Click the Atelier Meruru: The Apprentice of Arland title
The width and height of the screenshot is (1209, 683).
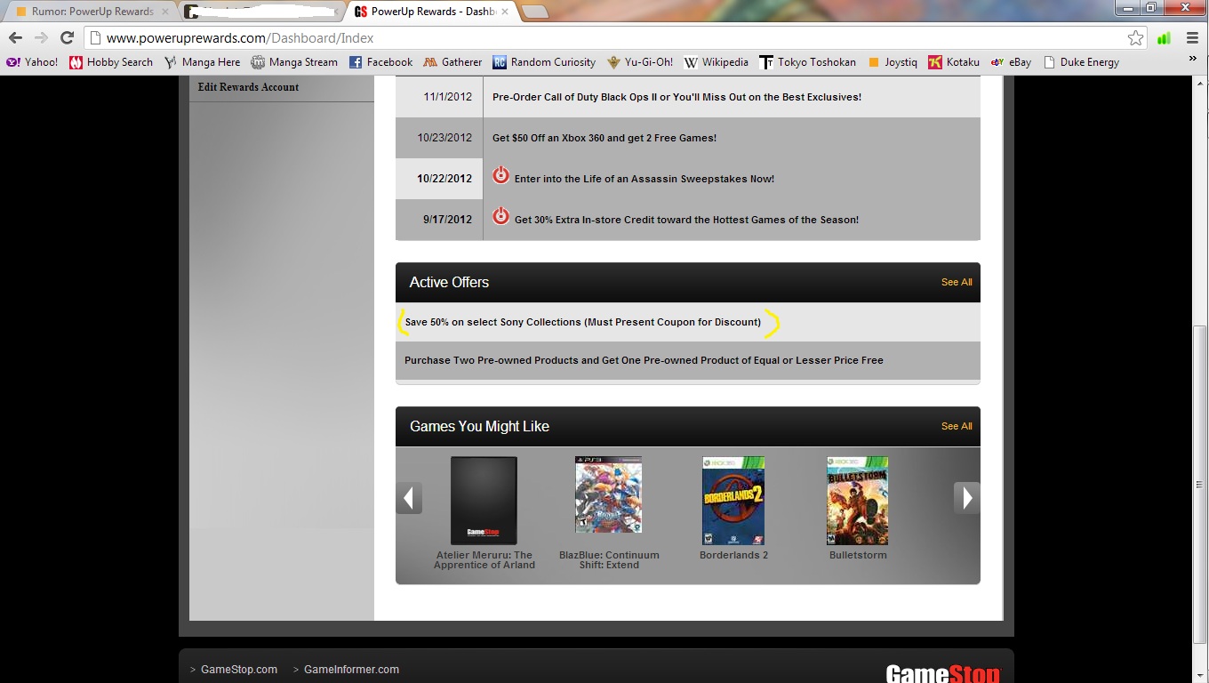pyautogui.click(x=484, y=560)
